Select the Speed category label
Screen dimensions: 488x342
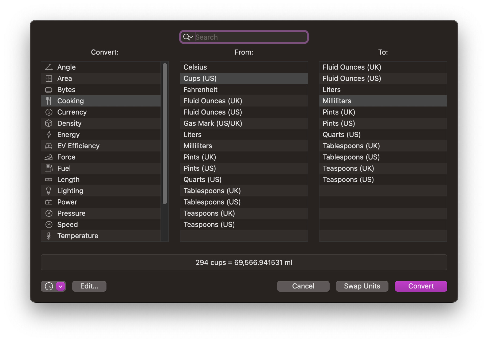tap(68, 225)
